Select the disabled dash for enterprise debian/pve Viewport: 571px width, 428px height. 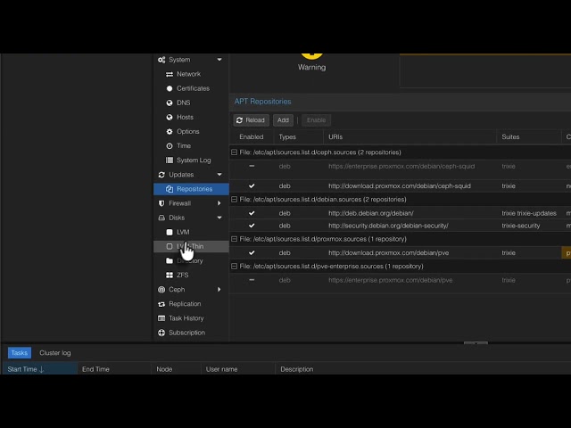252,280
